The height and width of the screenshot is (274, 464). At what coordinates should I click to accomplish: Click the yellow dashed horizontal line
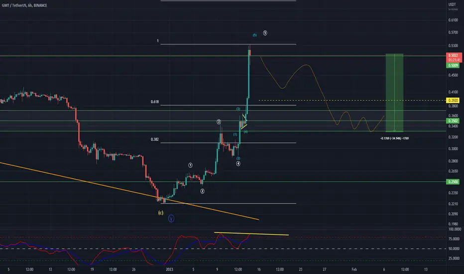351,101
